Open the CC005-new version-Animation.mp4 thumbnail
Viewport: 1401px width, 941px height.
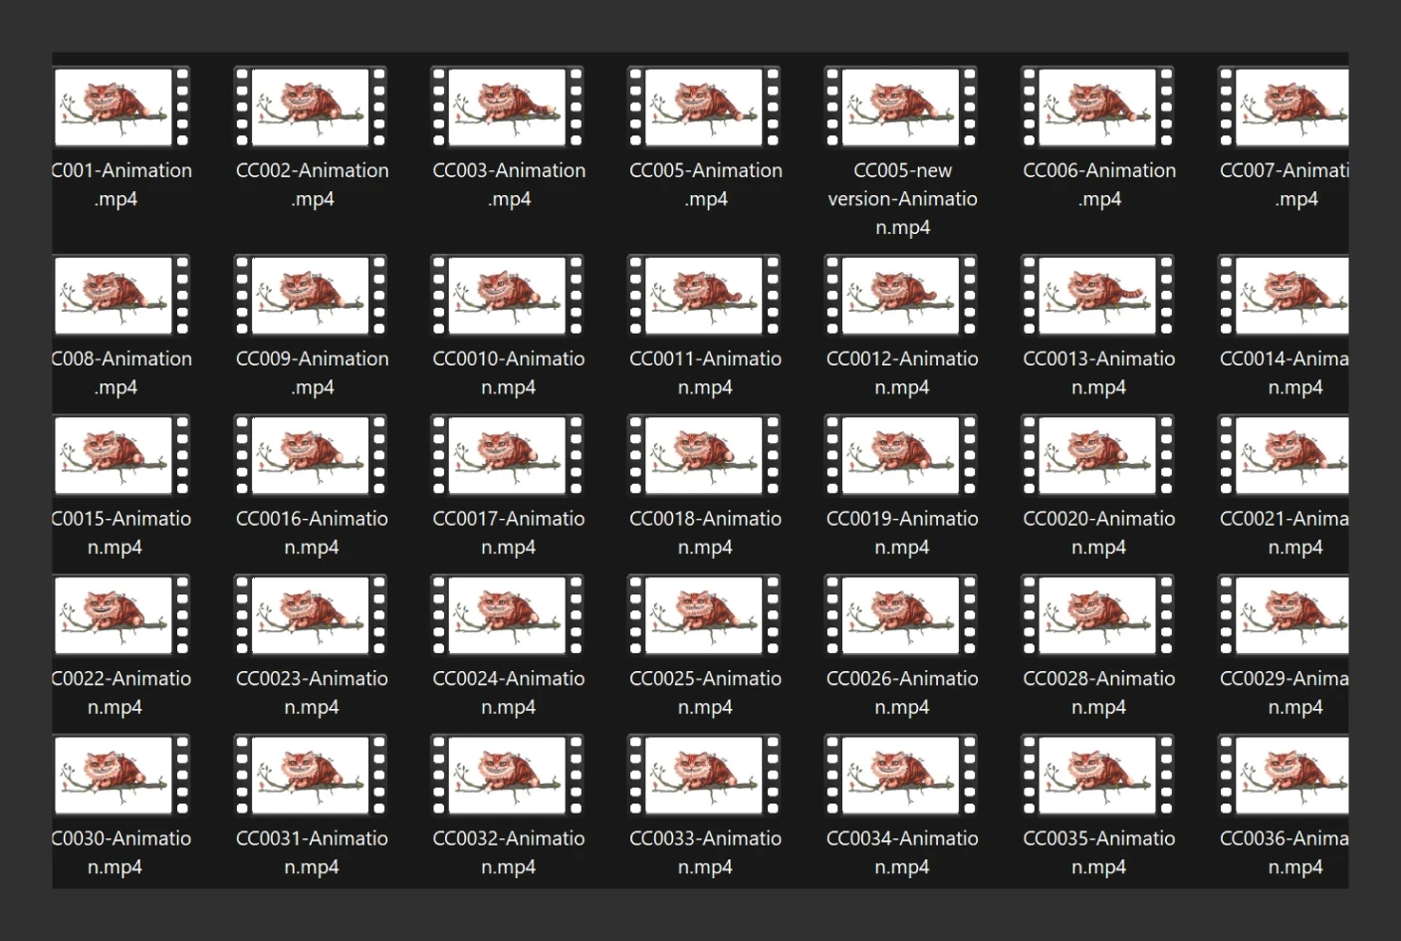click(901, 108)
